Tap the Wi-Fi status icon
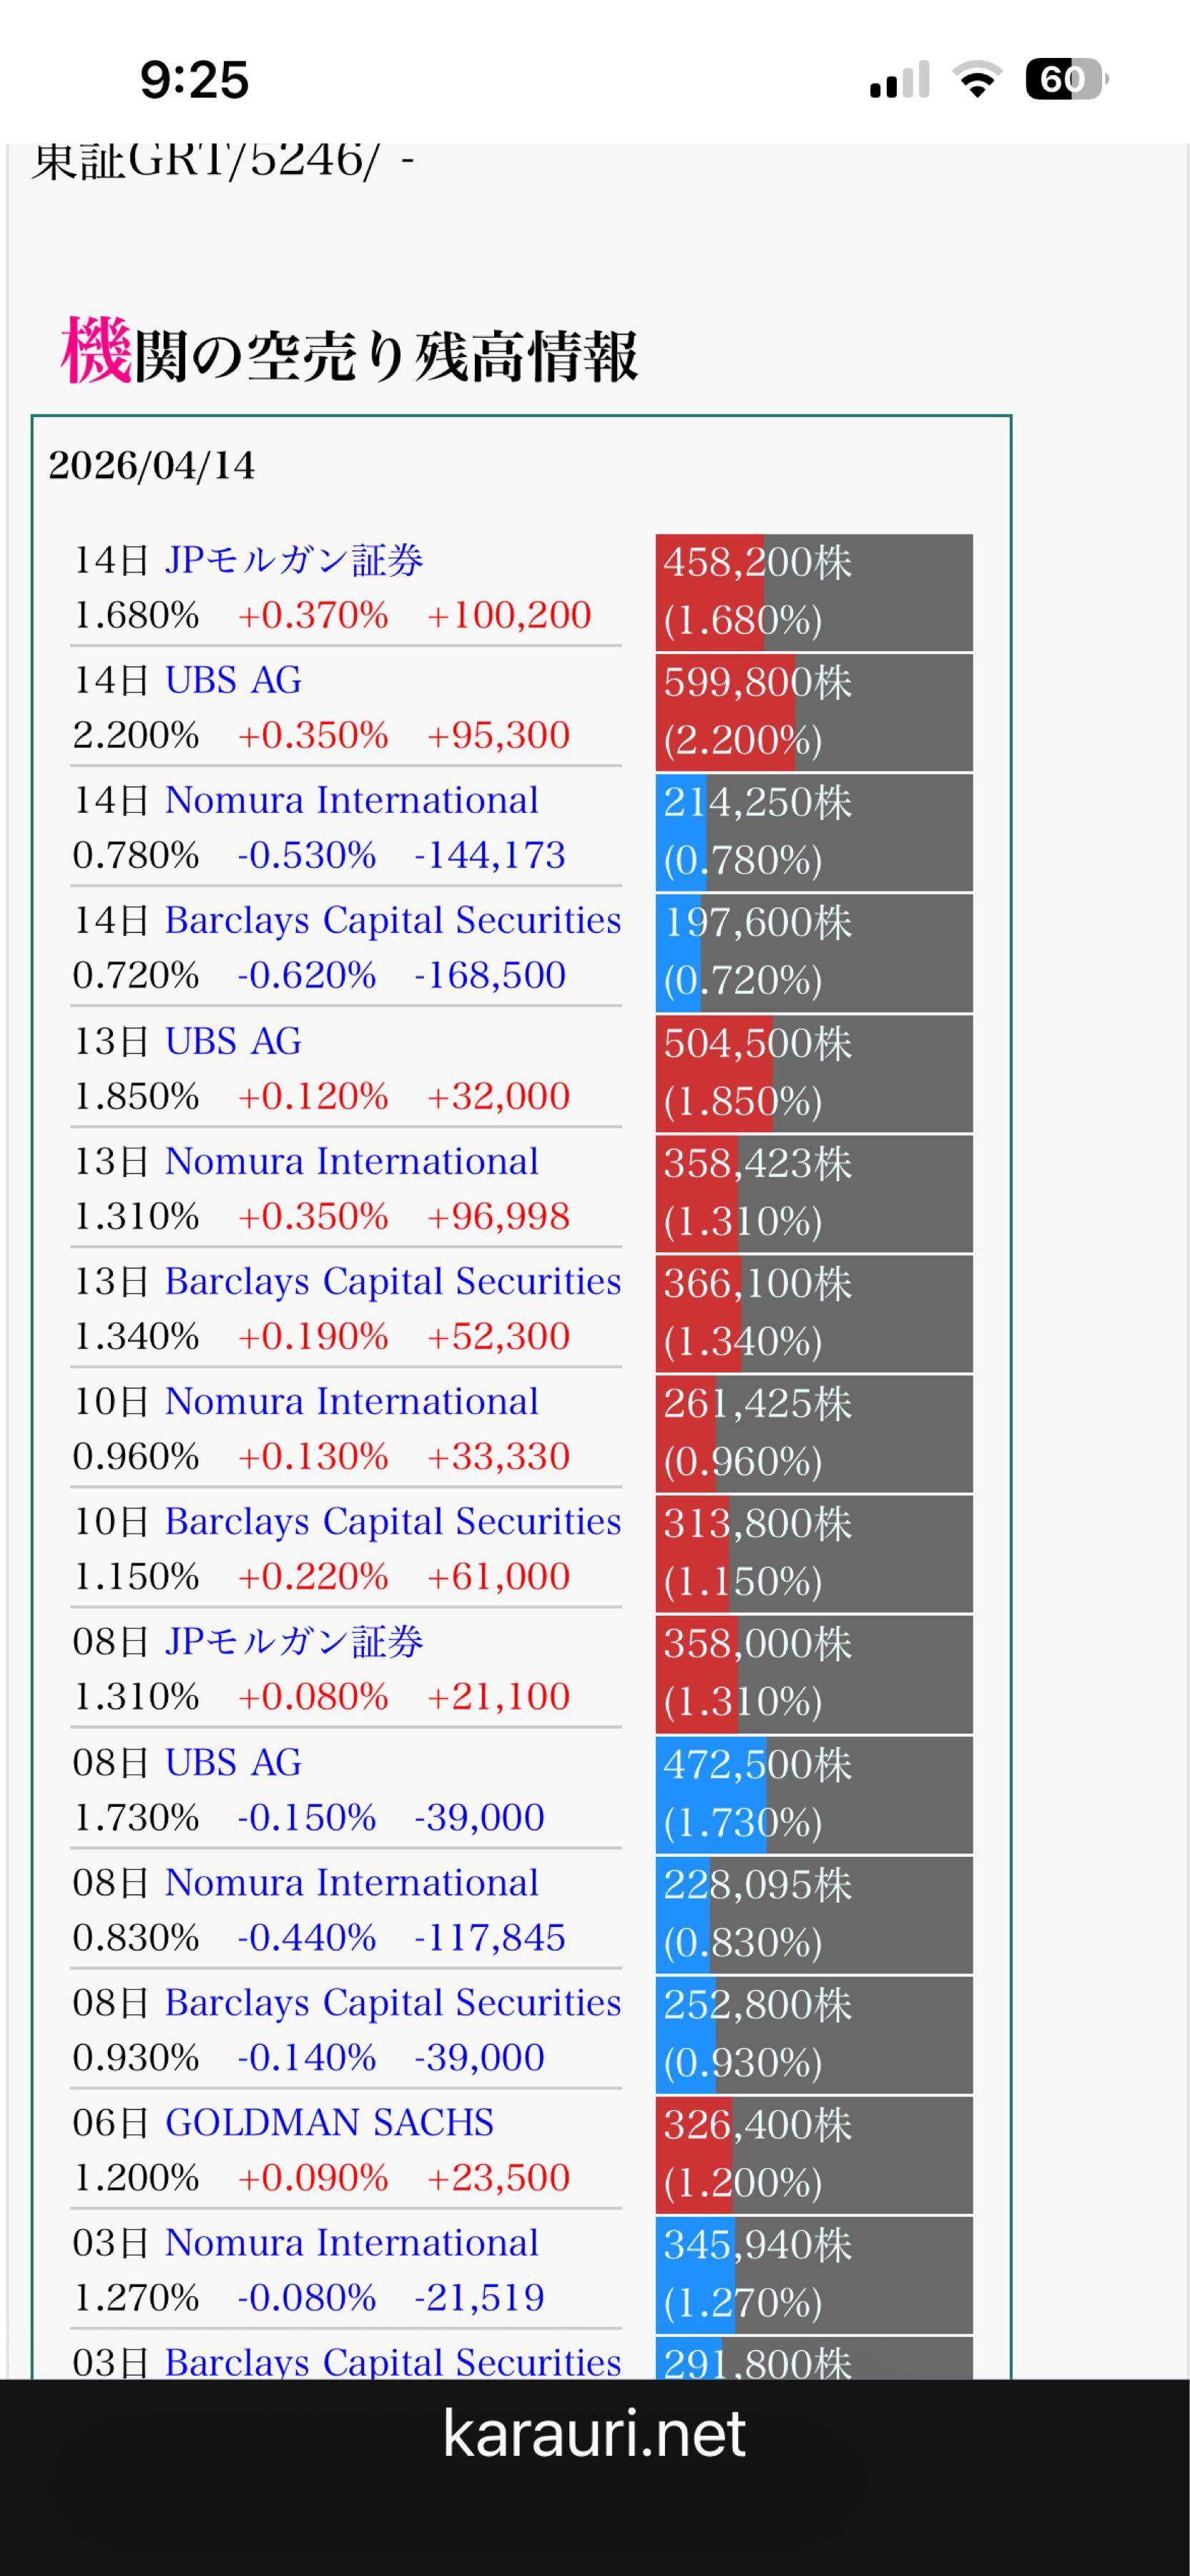The height and width of the screenshot is (2576, 1190). click(977, 80)
